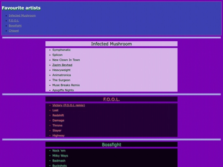Jump to the Chipzel link
Viewport: 223px width, 167px height.
[x=14, y=31]
